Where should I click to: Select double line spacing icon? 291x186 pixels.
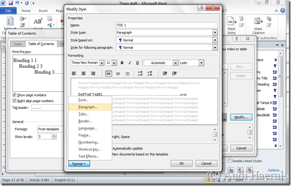127,73
